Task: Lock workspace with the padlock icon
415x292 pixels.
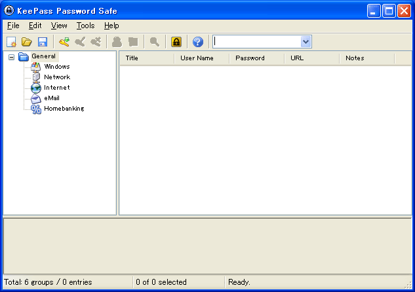Action: tap(176, 42)
